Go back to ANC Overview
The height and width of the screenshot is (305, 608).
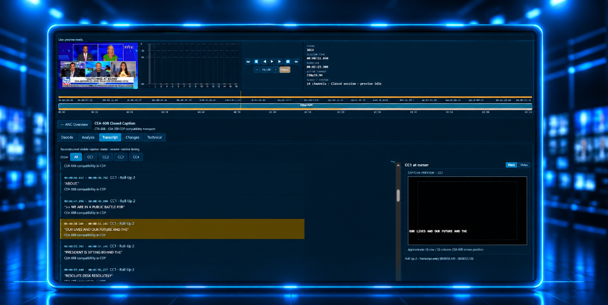coord(74,125)
